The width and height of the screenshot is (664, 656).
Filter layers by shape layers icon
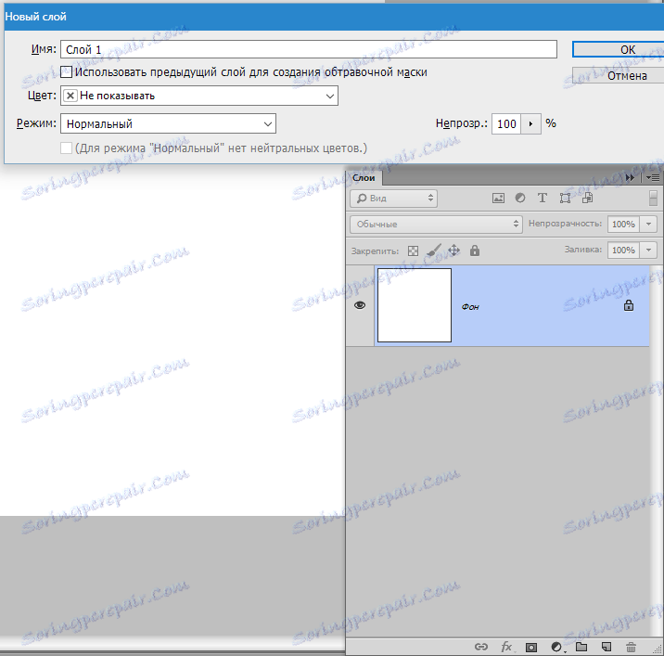[565, 198]
